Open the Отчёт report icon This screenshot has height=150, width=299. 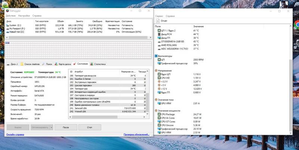coord(157,21)
